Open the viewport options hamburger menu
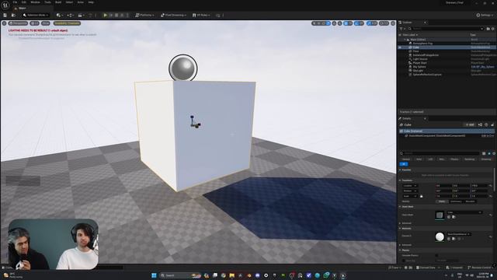This screenshot has height=280, width=497. (x=4, y=23)
